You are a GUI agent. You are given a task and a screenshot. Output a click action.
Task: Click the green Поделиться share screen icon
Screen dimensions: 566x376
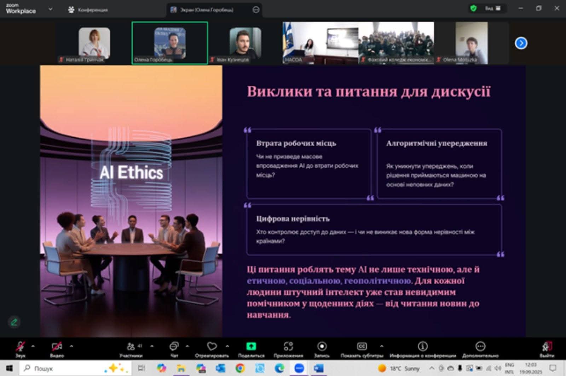[251, 347]
